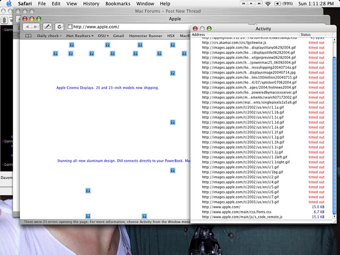This screenshot has width=340, height=255.
Task: Select the xtigerpreview06282004.gif row
Action: 261,57
